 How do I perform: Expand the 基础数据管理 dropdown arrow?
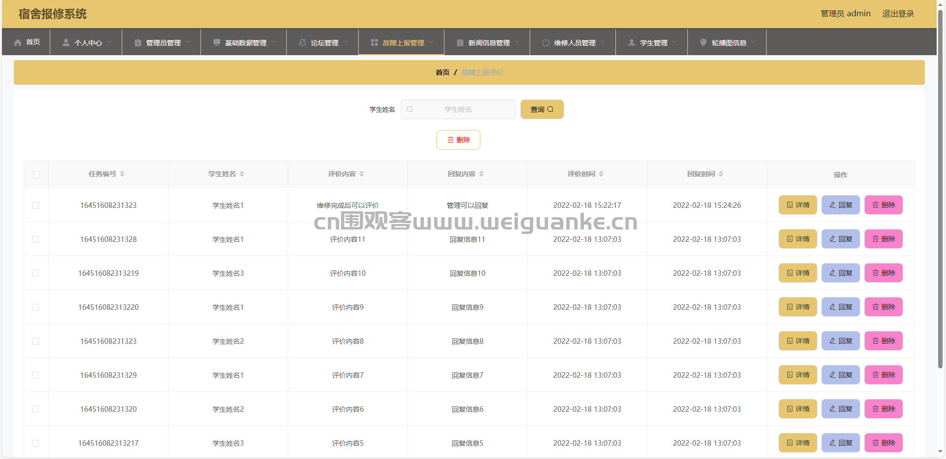[273, 42]
